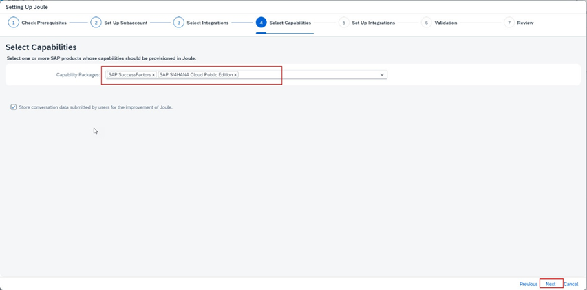Click the step 1 circle icon

[x=13, y=23]
